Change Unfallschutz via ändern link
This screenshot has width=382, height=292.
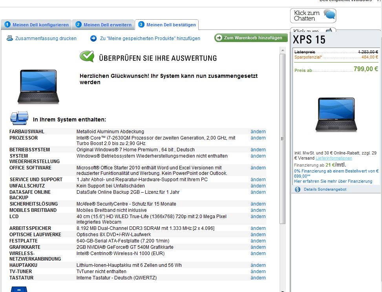pos(258,185)
